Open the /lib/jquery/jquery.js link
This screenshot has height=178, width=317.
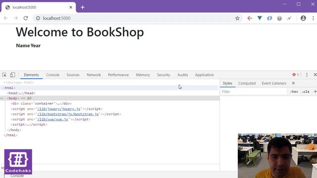pos(59,109)
